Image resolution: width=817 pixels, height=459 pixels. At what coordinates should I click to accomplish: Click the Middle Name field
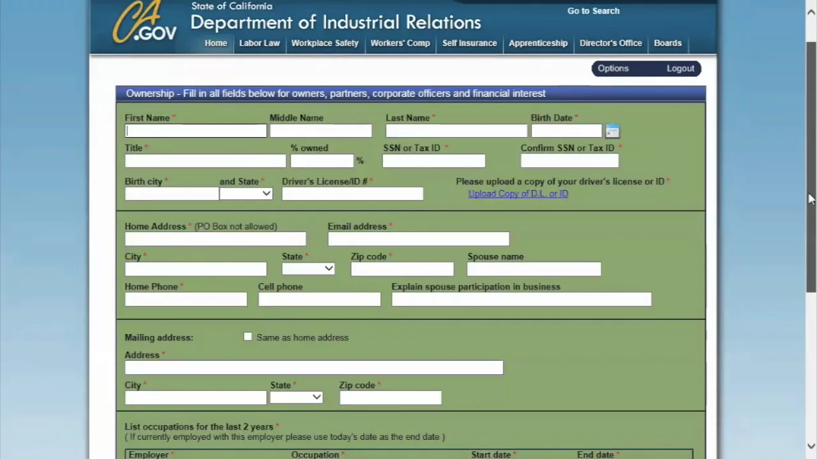tap(321, 131)
